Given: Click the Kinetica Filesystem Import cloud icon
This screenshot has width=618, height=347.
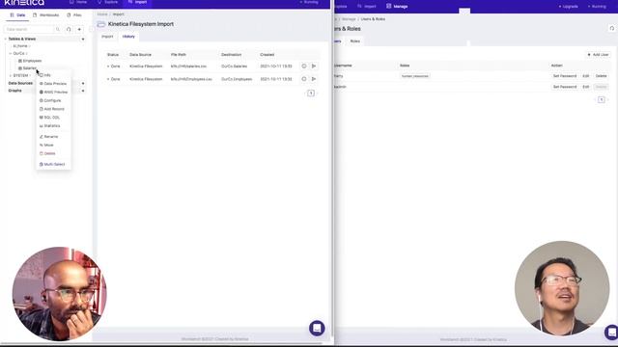Looking at the screenshot, I should coord(101,24).
